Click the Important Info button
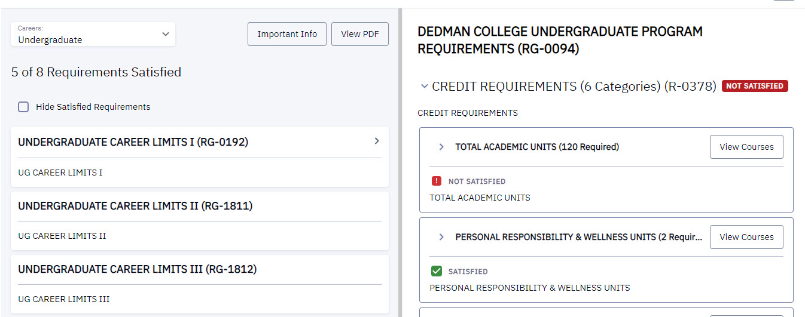805x317 pixels. click(x=287, y=34)
